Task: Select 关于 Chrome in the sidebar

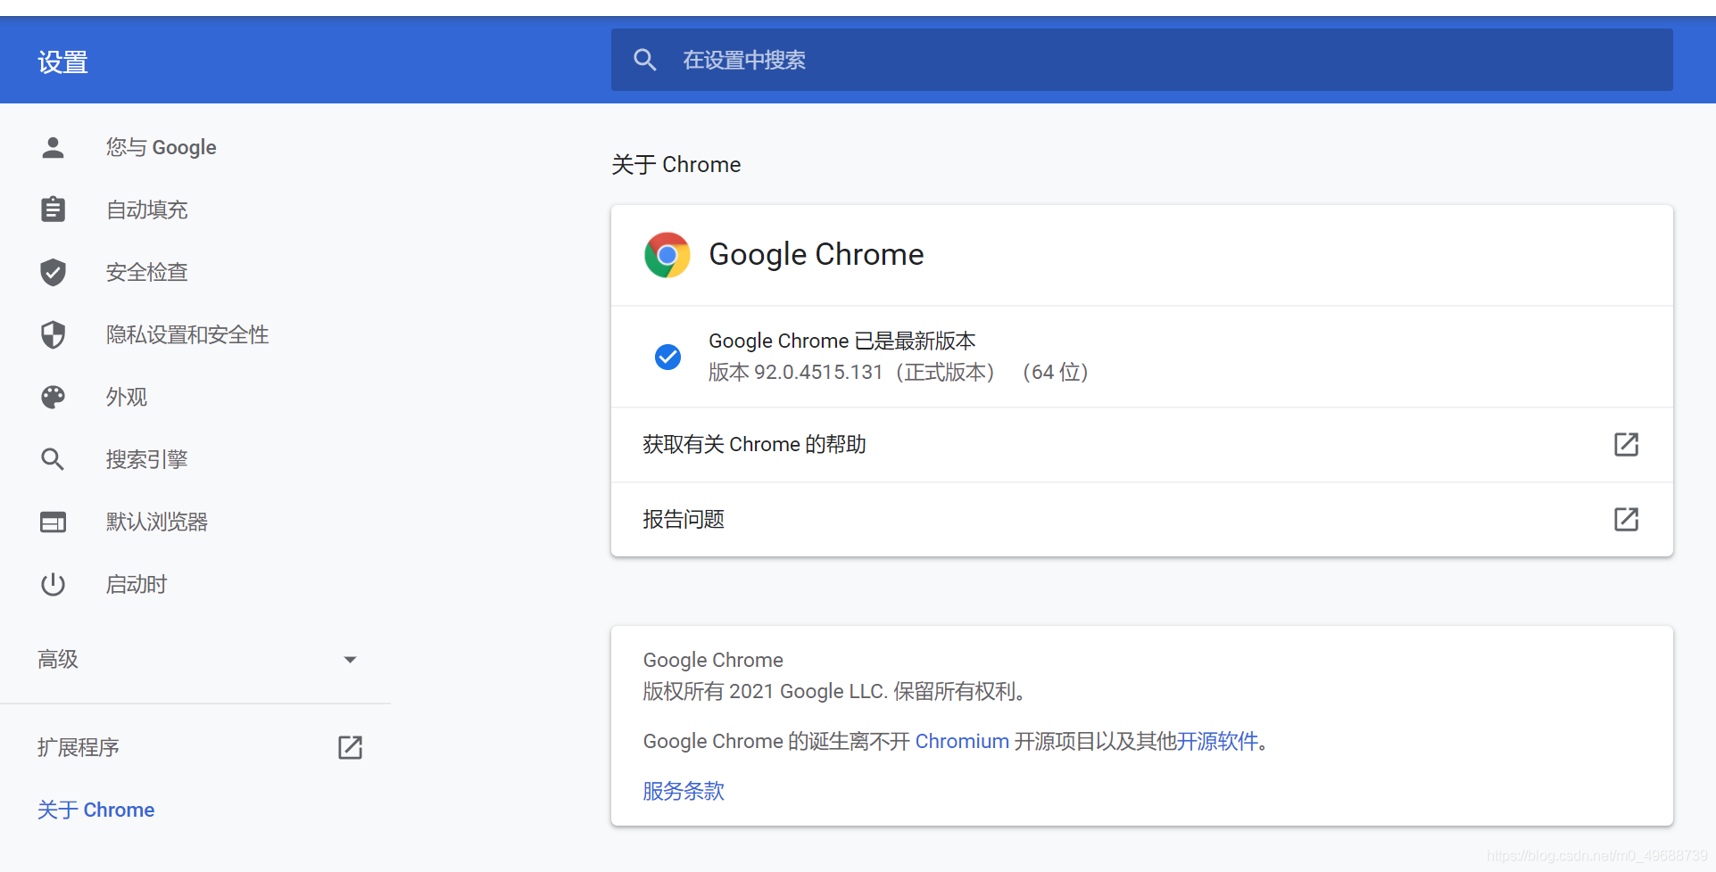Action: [95, 810]
